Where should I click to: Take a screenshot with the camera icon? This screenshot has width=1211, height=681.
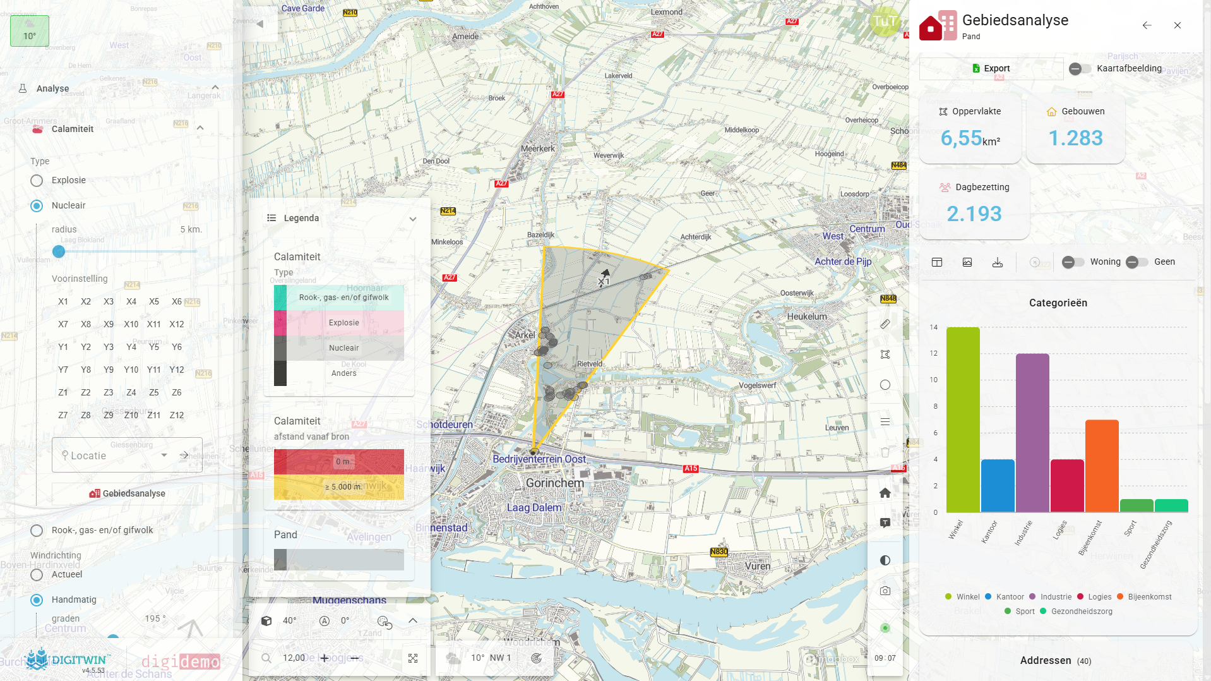point(885,590)
